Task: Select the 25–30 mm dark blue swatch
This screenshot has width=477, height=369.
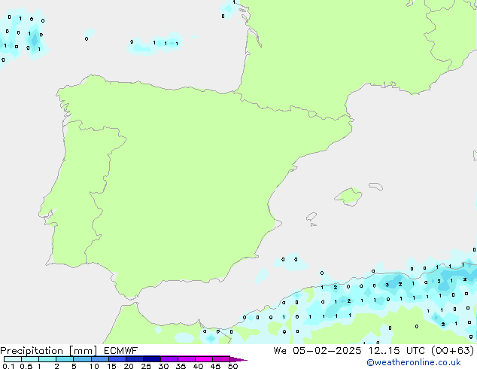Action: click(151, 359)
